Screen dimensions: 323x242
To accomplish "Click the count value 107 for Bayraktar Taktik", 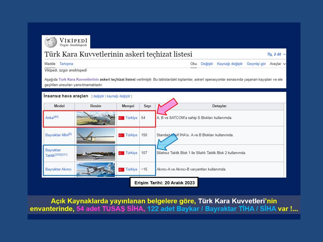I will tap(144, 153).
